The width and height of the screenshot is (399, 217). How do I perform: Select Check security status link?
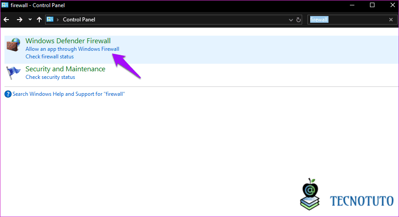coord(50,77)
